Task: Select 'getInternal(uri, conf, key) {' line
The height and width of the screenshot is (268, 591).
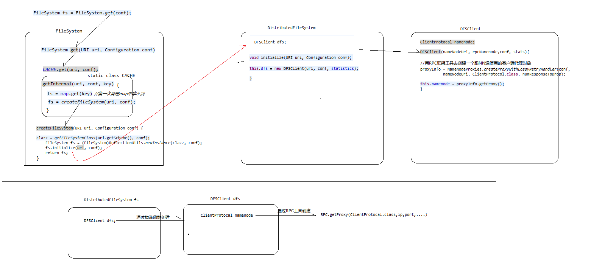Action: (81, 84)
